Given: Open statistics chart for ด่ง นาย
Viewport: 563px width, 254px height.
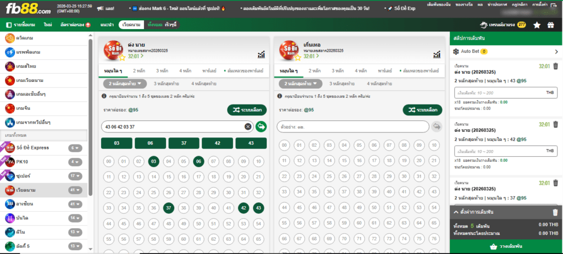Looking at the screenshot, I should 261,54.
